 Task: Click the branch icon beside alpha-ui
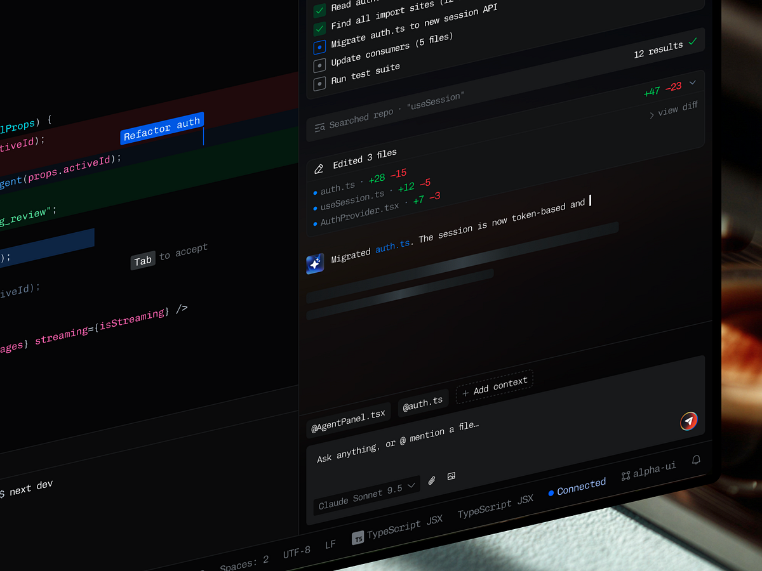(x=625, y=475)
